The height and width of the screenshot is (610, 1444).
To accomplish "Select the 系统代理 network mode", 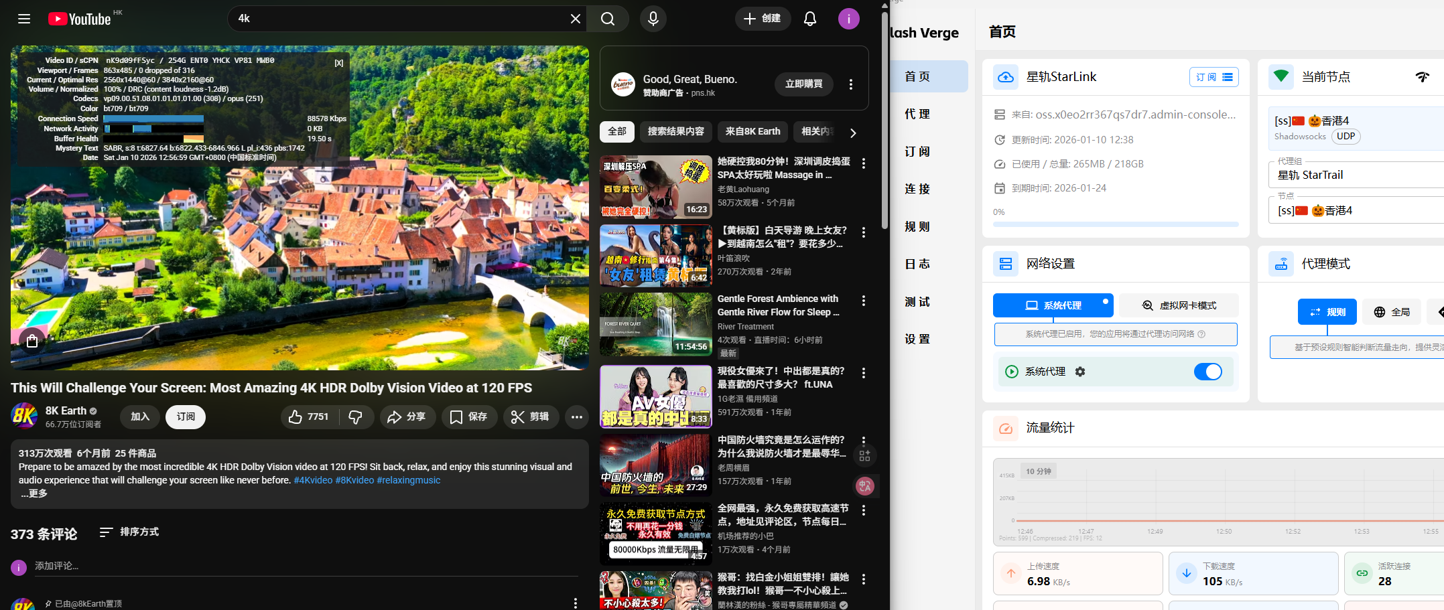I will pos(1052,305).
